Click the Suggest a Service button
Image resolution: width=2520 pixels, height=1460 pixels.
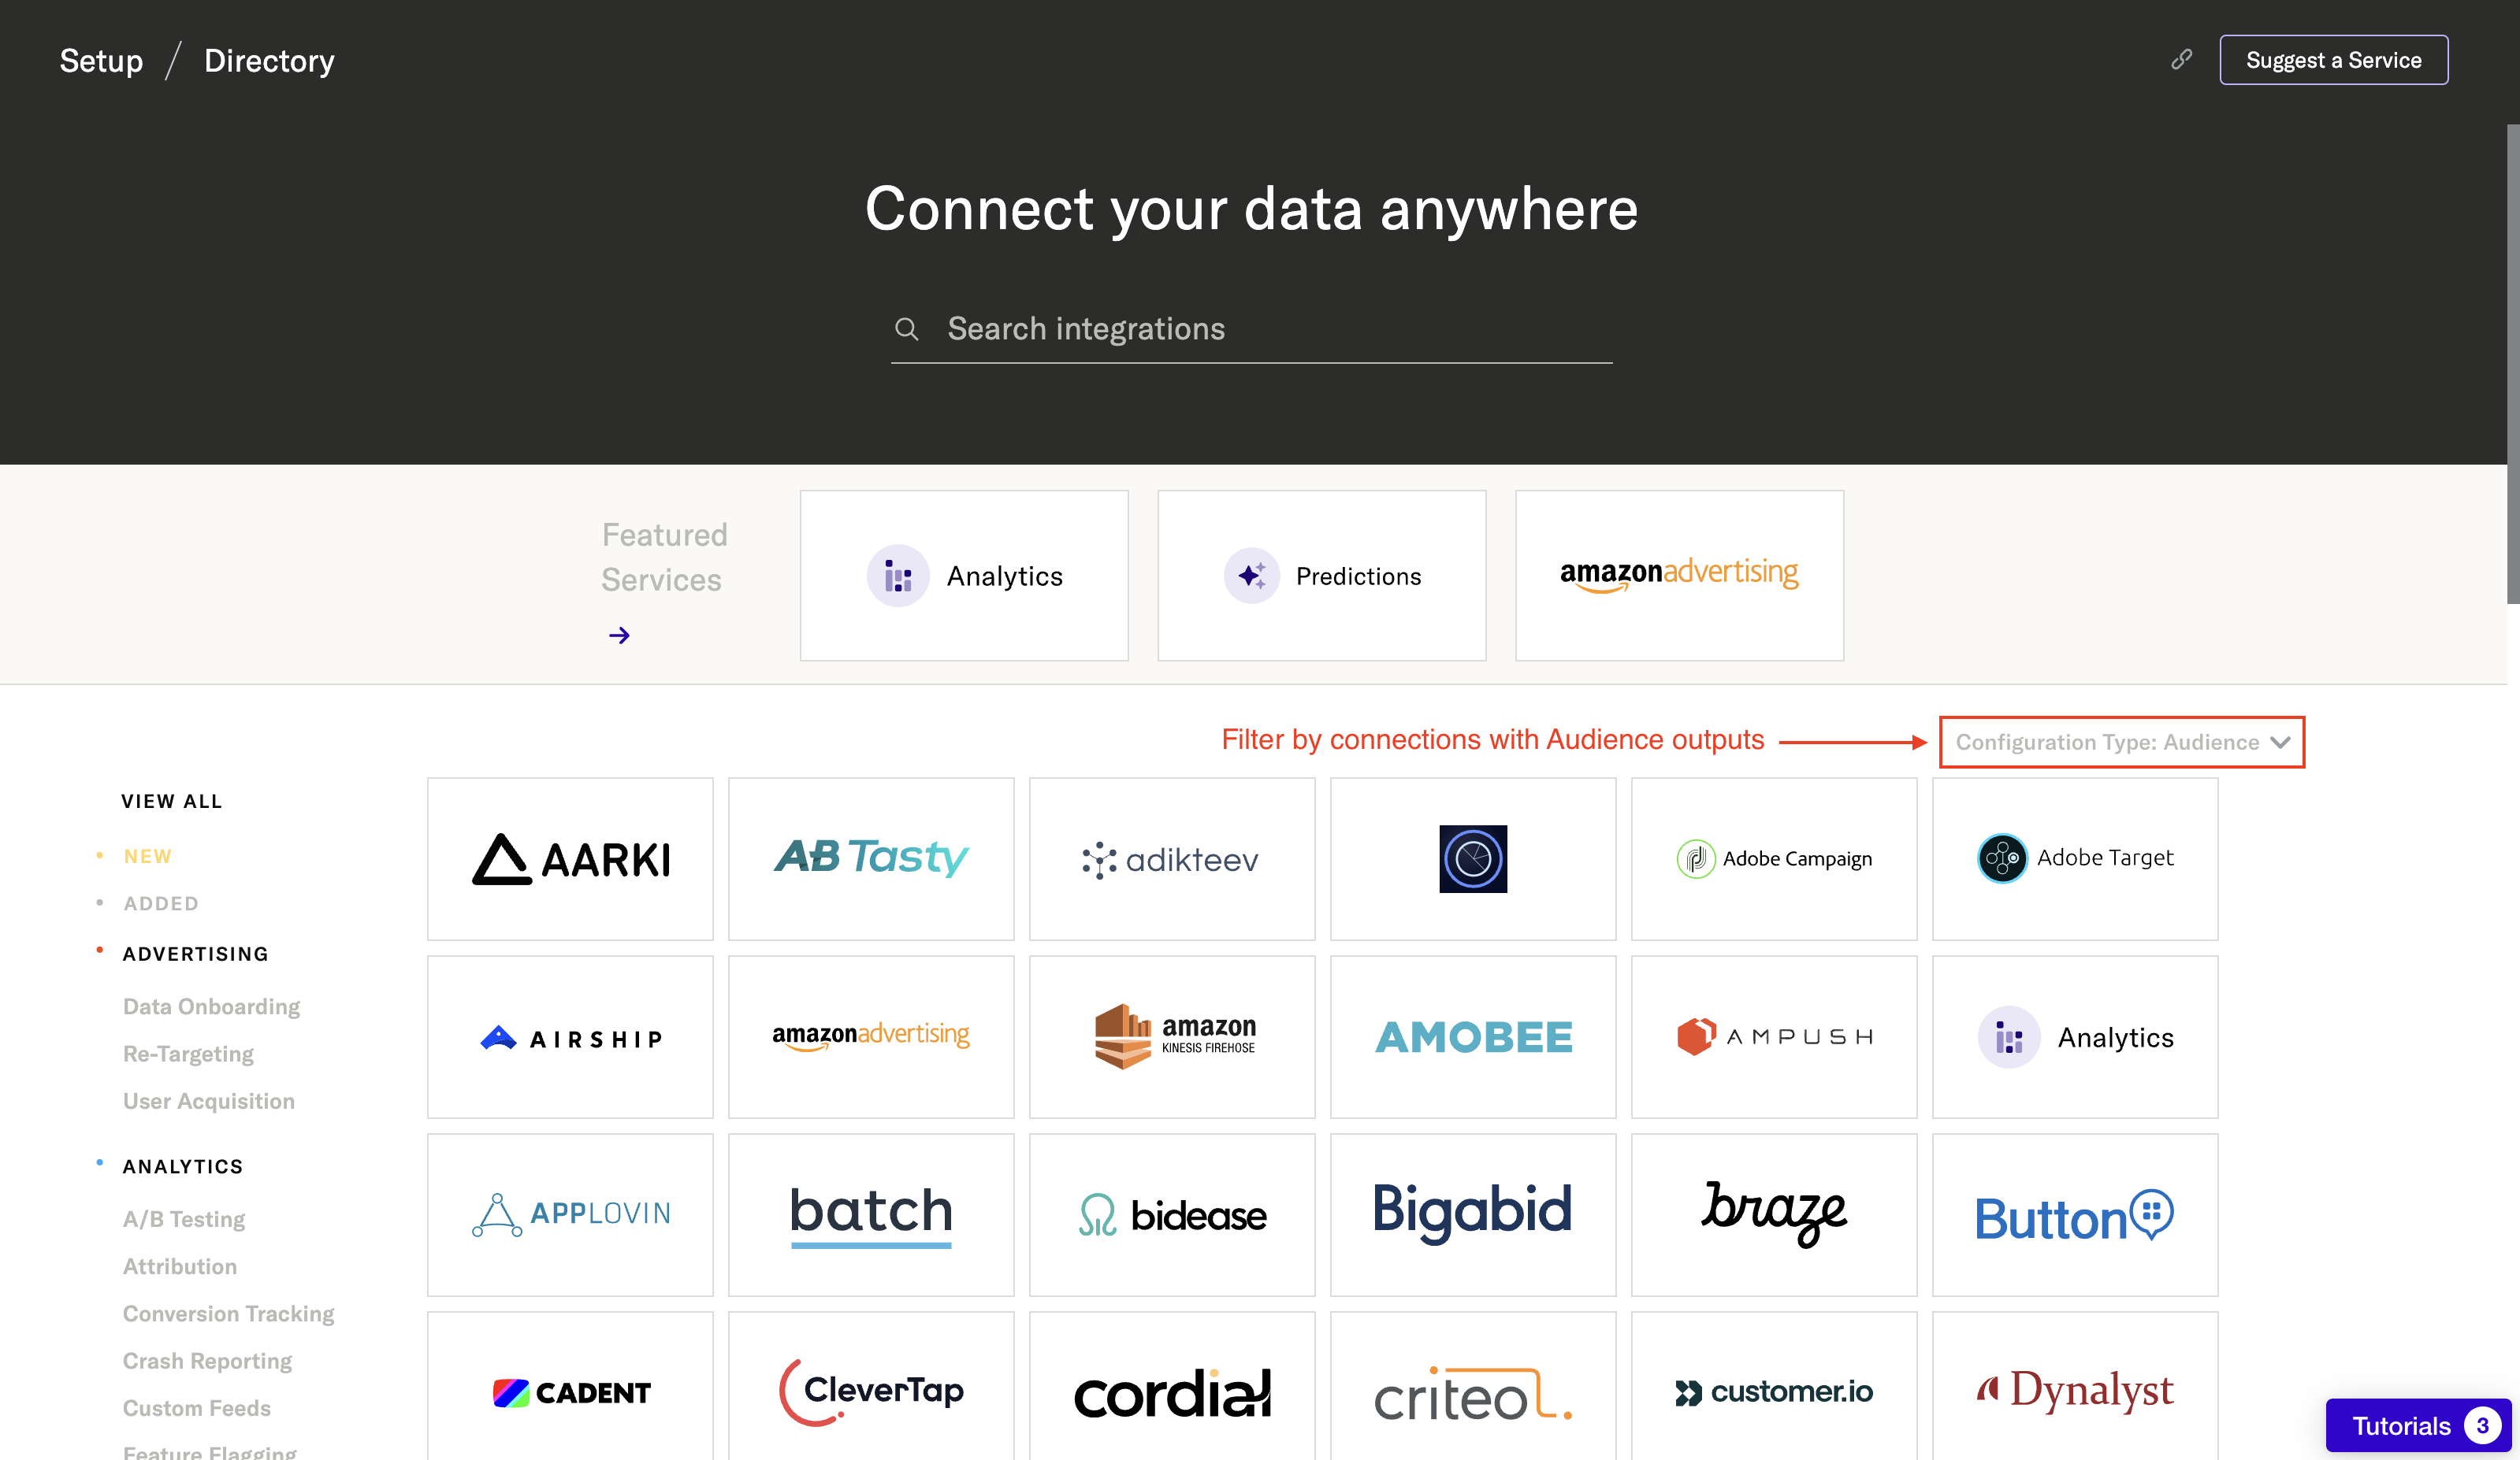[2334, 59]
